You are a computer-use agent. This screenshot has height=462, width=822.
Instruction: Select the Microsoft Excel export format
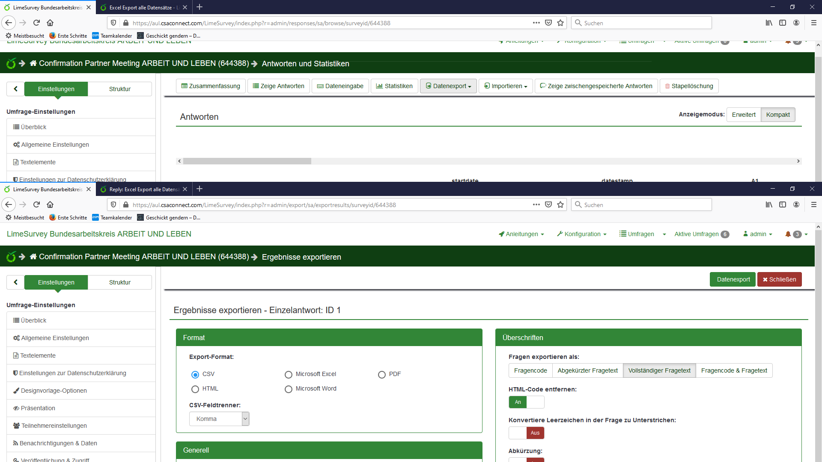coord(289,375)
